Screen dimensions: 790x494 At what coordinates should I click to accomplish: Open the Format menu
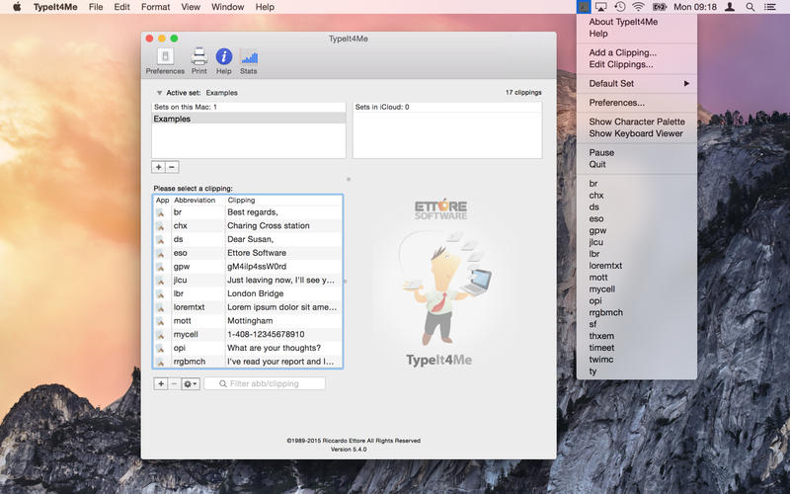[x=155, y=7]
